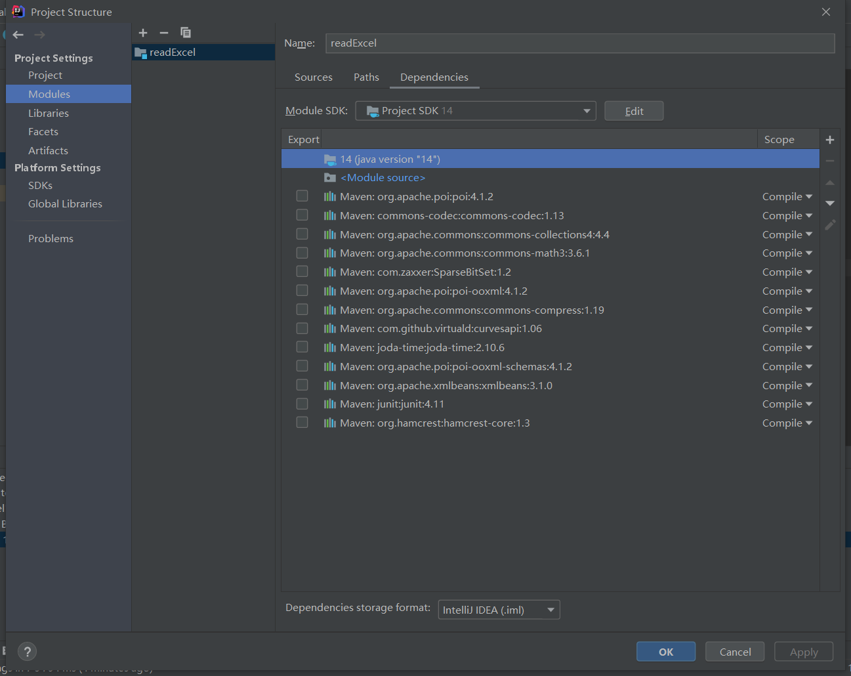This screenshot has height=676, width=851.
Task: Select readExcel module in list
Action: point(203,53)
